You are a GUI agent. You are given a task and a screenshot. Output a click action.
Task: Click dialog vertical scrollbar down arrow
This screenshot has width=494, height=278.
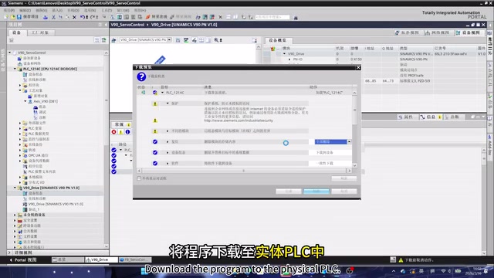click(354, 165)
